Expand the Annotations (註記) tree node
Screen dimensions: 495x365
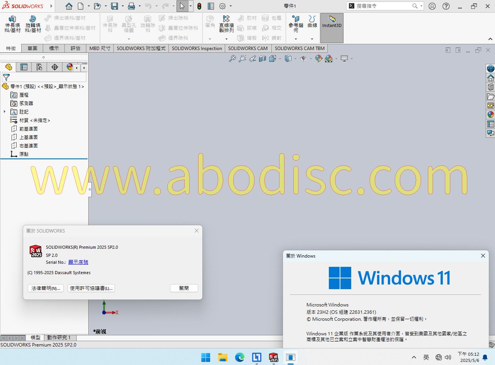point(5,112)
